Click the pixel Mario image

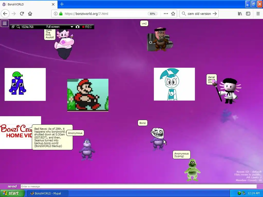(88, 95)
